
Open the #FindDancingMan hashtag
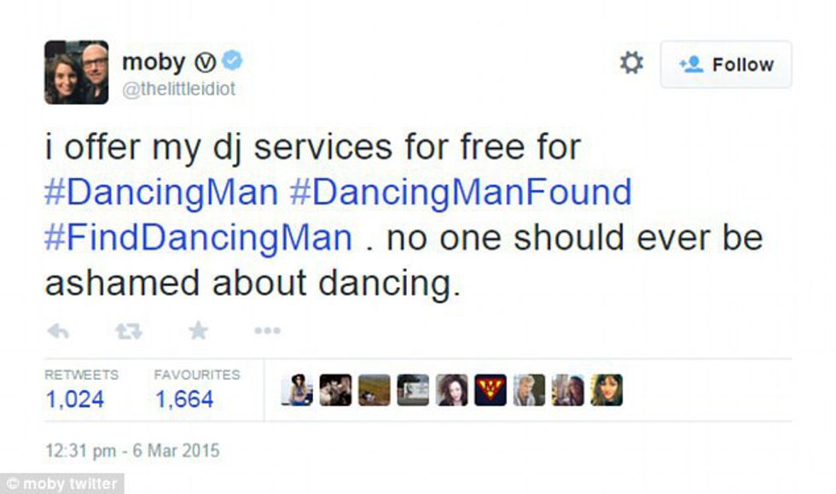tap(198, 238)
